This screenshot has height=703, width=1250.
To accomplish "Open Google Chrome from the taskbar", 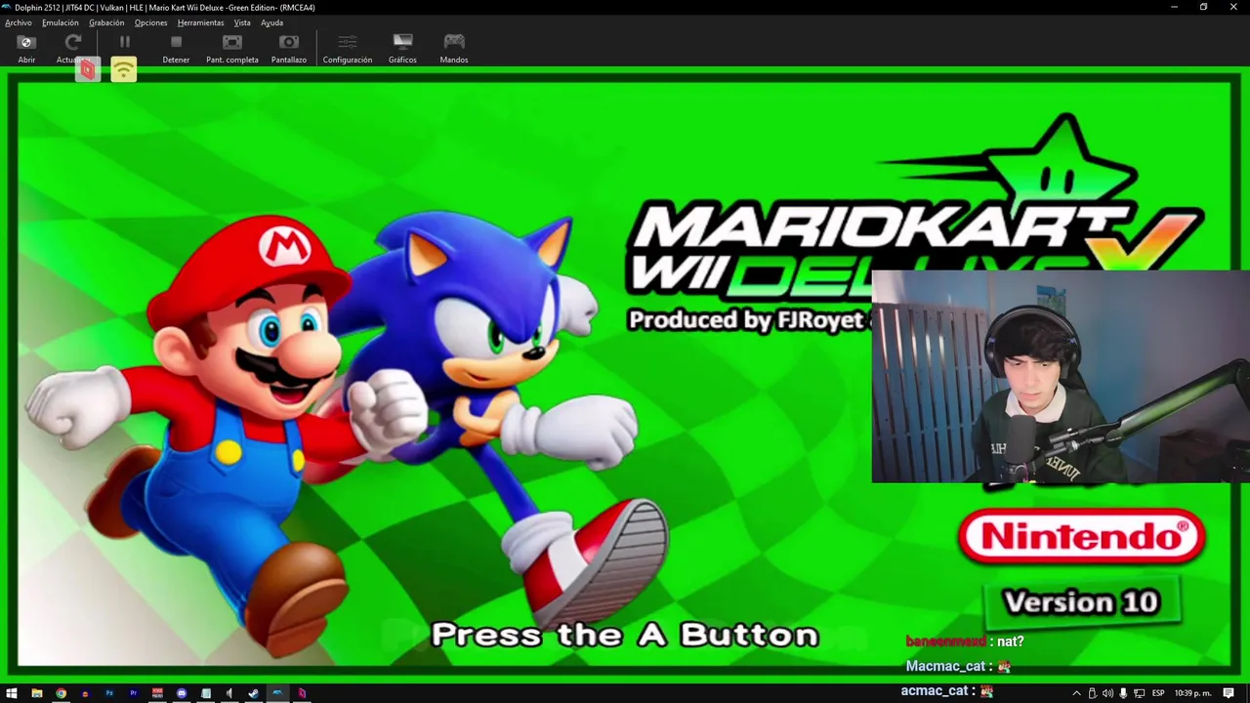I will [61, 693].
